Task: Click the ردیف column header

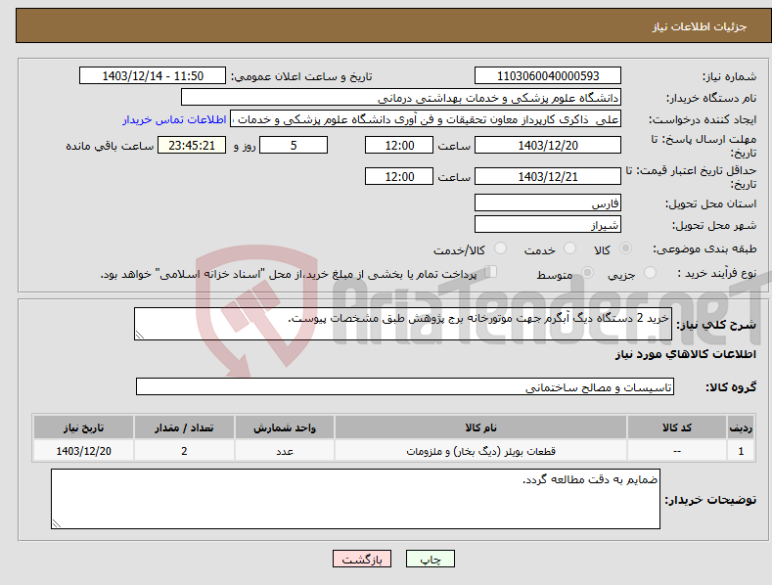Action: (741, 427)
